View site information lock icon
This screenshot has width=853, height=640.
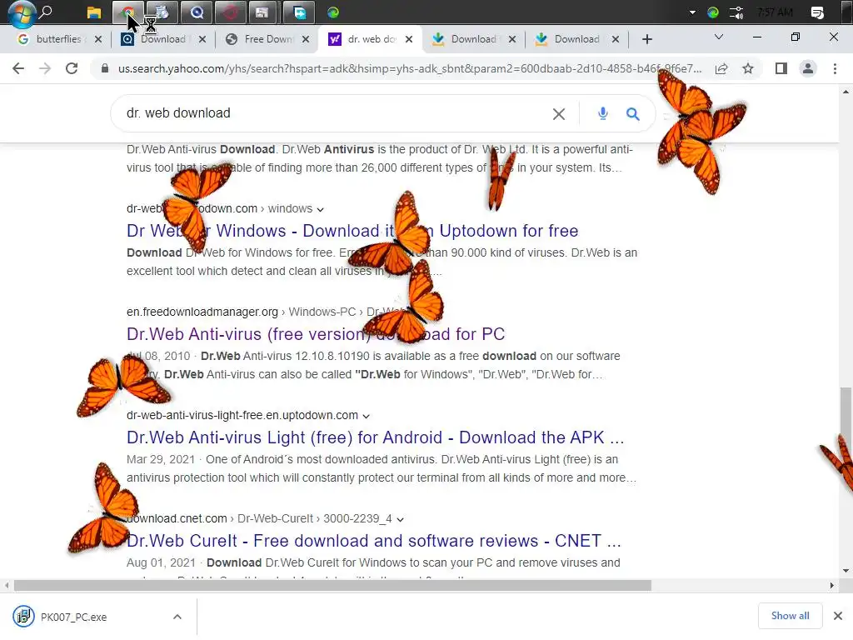click(105, 68)
